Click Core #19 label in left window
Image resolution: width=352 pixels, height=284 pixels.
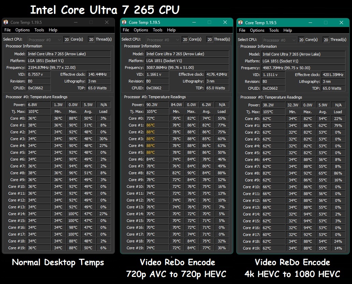point(17,248)
